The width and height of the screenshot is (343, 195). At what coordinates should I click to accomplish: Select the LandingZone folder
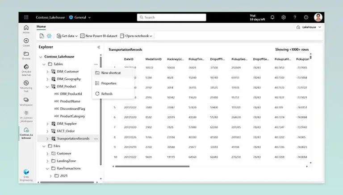click(67, 161)
